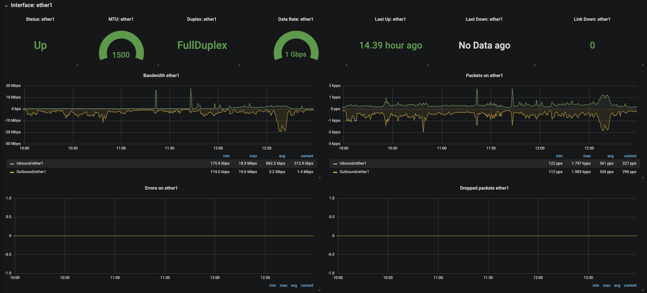Click avg header in Dropped packets legend
This screenshot has width=647, height=293.
point(617,286)
